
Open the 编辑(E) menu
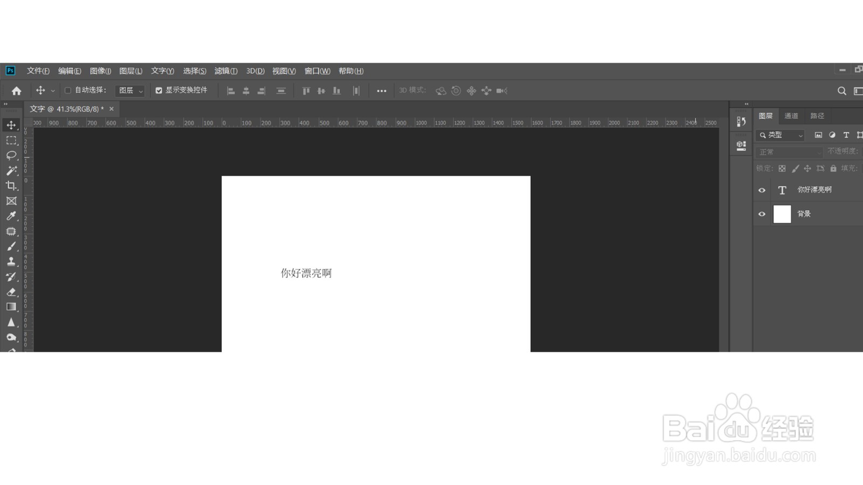[x=70, y=71]
